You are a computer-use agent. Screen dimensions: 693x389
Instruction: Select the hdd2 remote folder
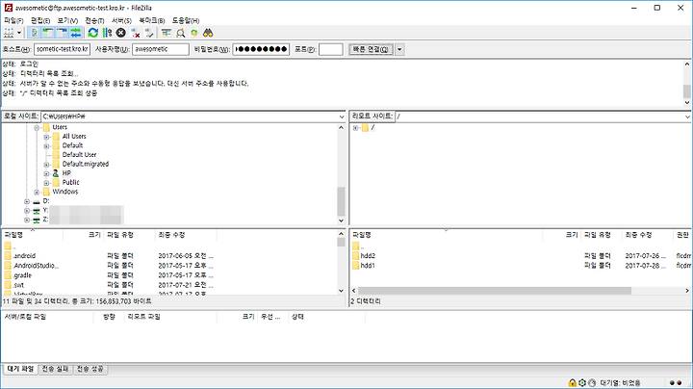click(368, 256)
